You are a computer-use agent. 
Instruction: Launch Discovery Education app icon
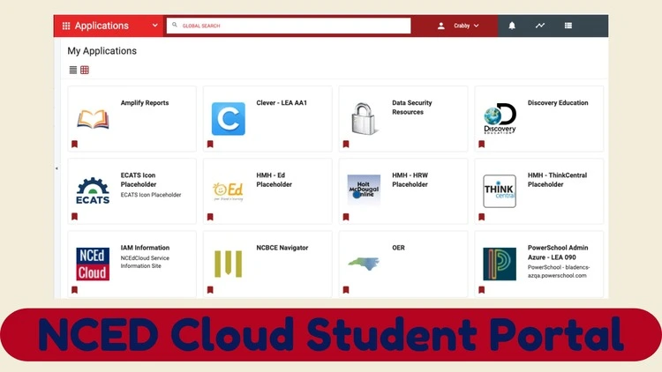click(x=500, y=119)
